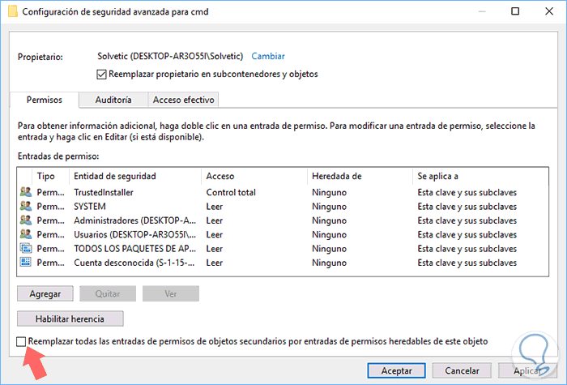The width and height of the screenshot is (567, 385).
Task: Click the Cancelar button
Action: (462, 370)
